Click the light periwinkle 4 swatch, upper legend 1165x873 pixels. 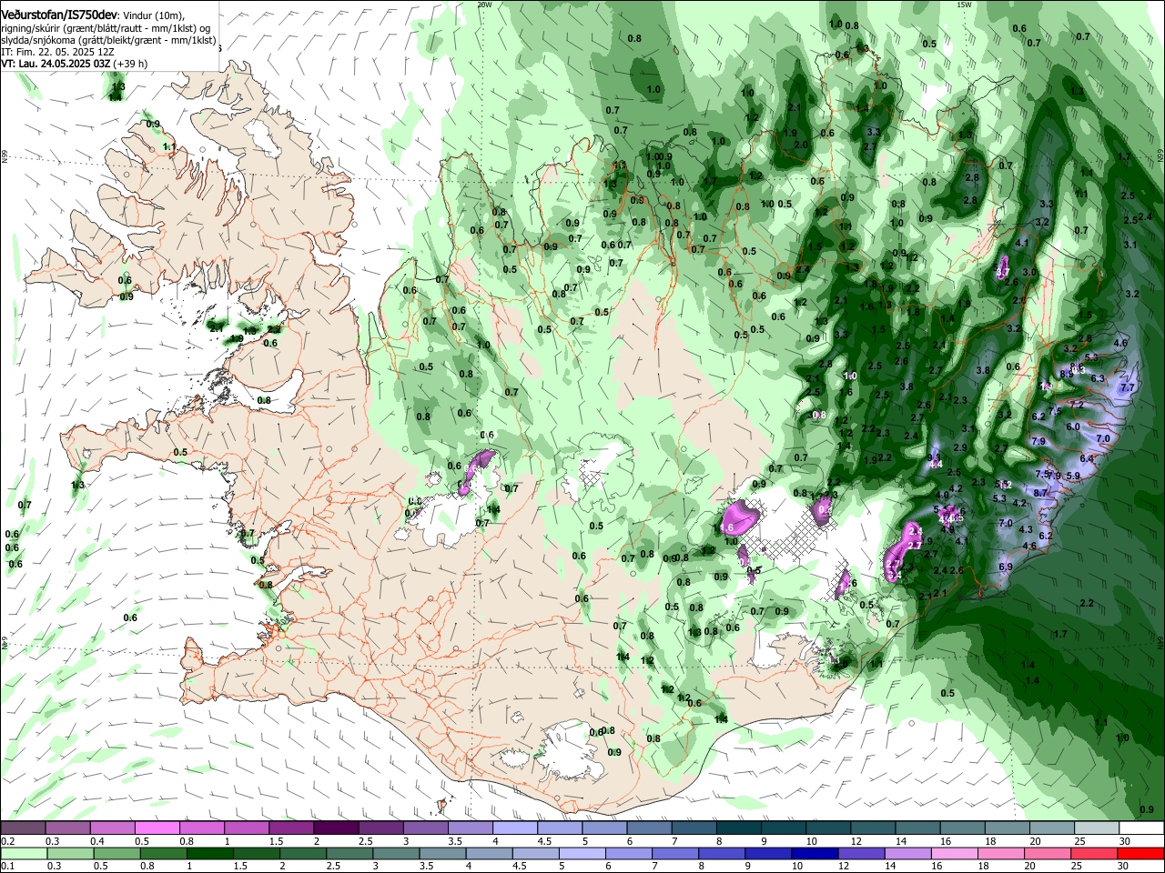[x=515, y=828]
